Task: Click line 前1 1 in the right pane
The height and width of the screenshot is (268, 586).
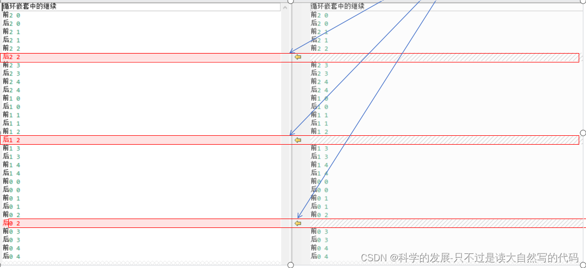Action: (320, 115)
